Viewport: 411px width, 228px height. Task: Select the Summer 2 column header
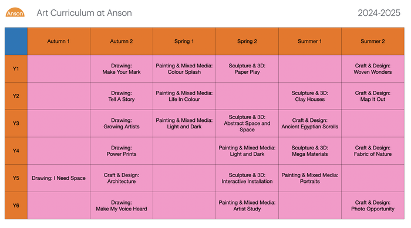(x=373, y=42)
